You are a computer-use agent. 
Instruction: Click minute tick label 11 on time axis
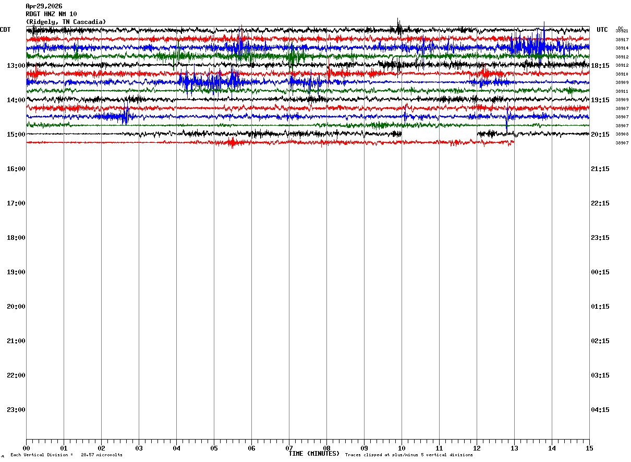tap(439, 448)
